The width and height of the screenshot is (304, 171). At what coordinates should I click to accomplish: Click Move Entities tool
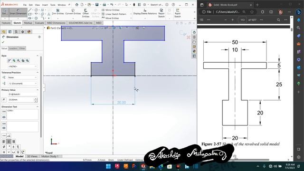[110, 18]
